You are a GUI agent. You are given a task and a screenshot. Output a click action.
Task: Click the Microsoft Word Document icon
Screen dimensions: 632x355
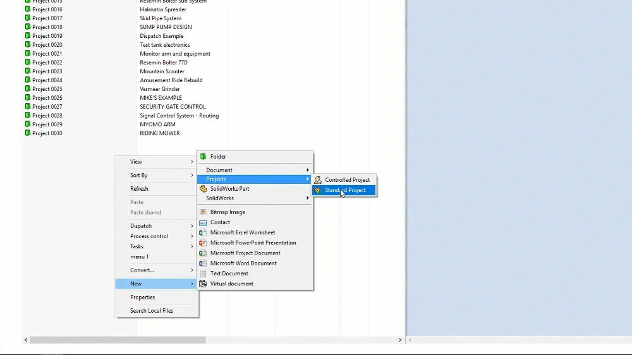click(203, 263)
